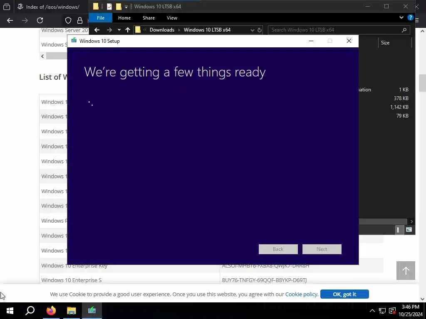
Task: Click web page table scroll left arrow
Action: 43,56
